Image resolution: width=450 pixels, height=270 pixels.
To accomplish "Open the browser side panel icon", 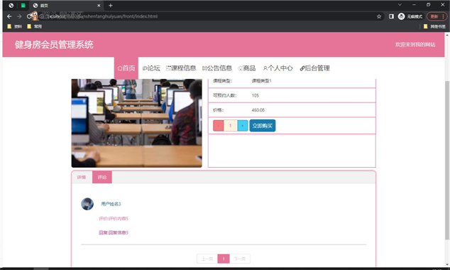I will click(x=391, y=16).
